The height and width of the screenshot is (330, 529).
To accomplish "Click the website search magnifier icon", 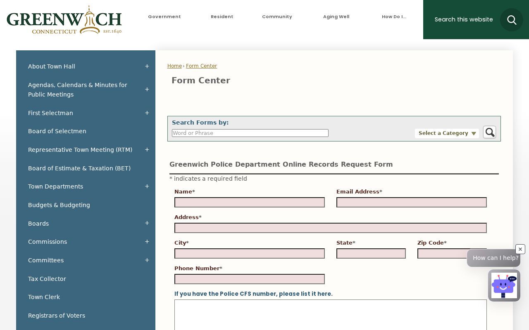I will click(x=512, y=20).
